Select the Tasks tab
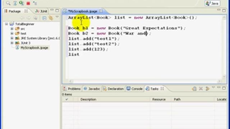This screenshot has height=129, width=230. point(152,89)
